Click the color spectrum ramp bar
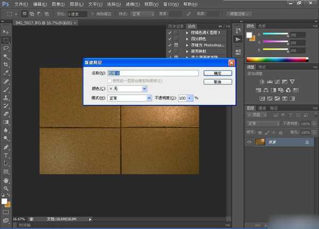 click(276, 60)
